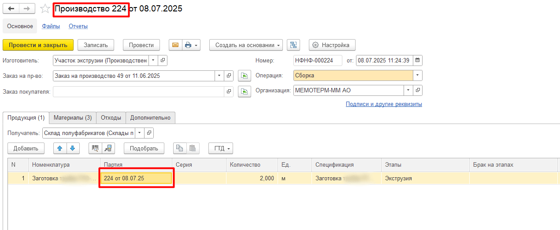Screen dimensions: 560x230
Task: Move row down with blue down arrow
Action: [x=72, y=148]
